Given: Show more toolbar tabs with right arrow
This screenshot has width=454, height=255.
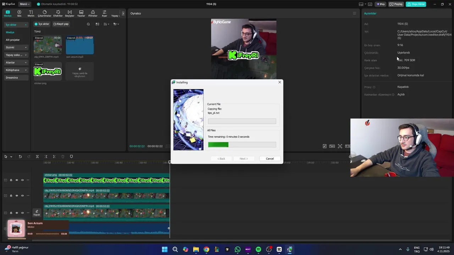Looking at the screenshot, I should [x=123, y=13].
